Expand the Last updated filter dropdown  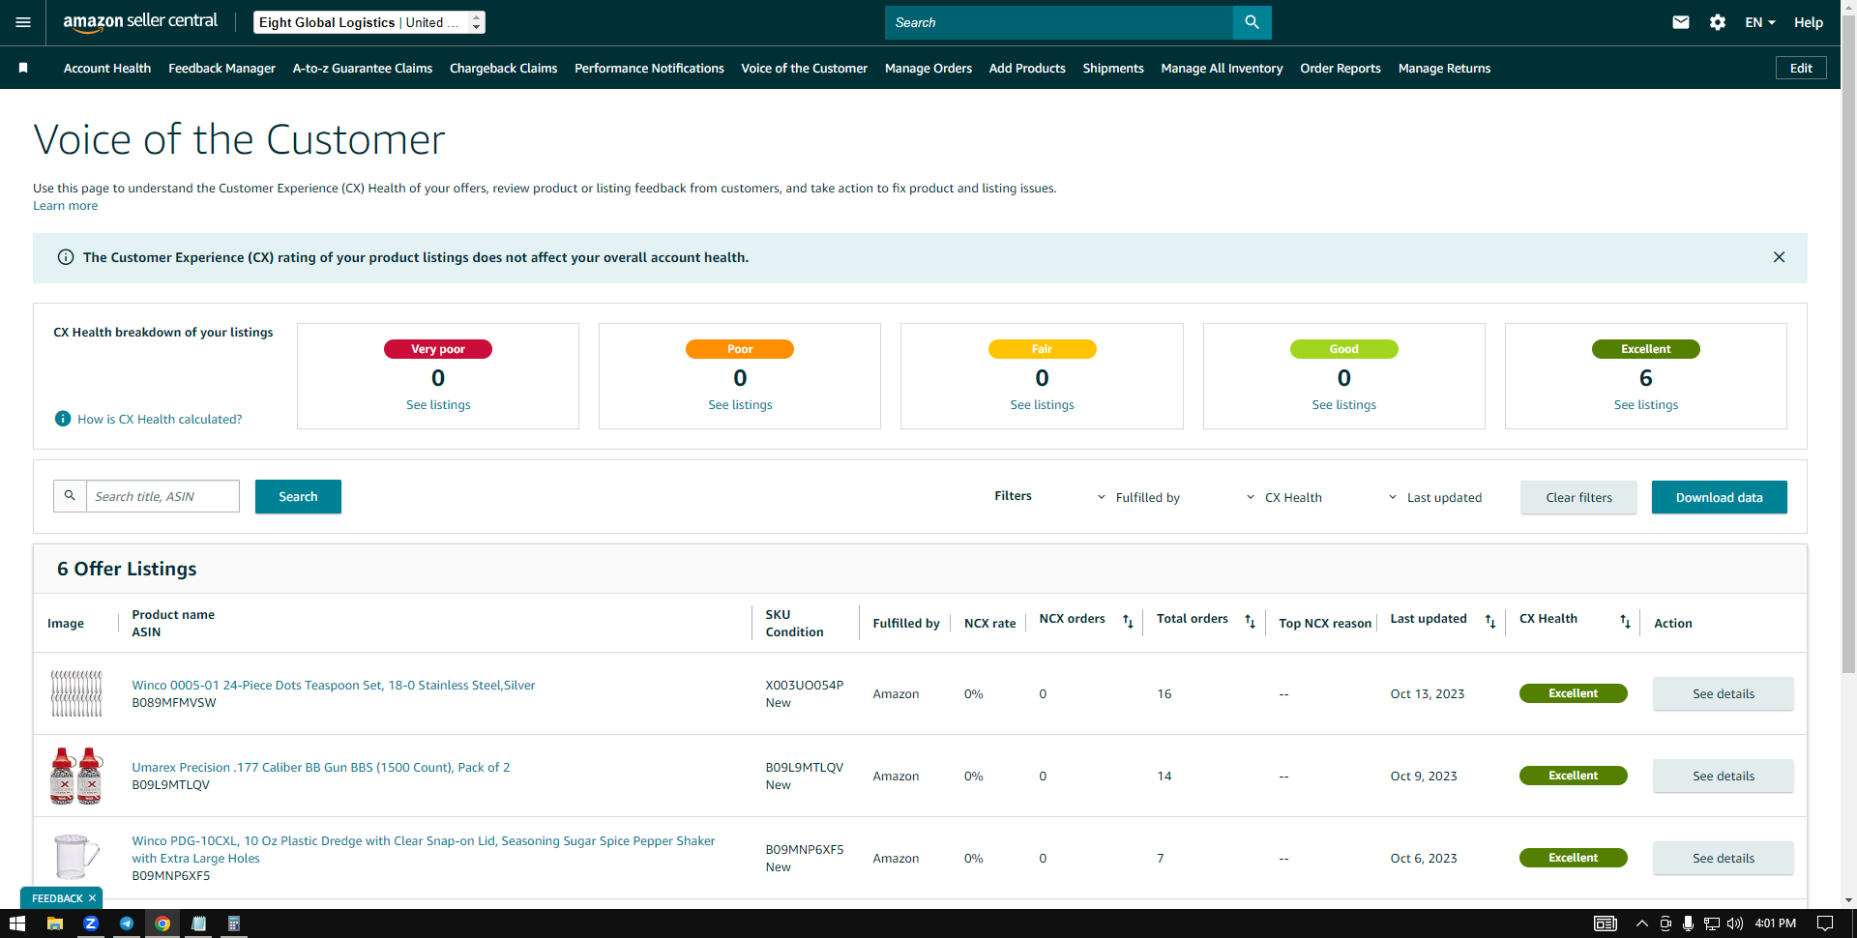tap(1434, 497)
